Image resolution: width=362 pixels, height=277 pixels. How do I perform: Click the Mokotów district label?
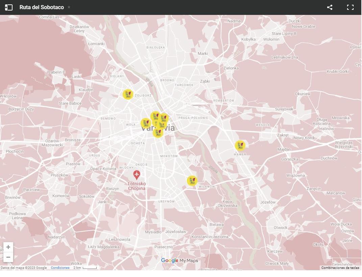coord(169,156)
